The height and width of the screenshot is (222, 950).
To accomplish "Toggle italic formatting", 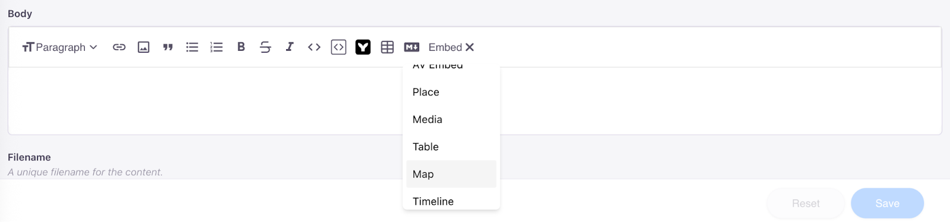I will click(x=290, y=47).
